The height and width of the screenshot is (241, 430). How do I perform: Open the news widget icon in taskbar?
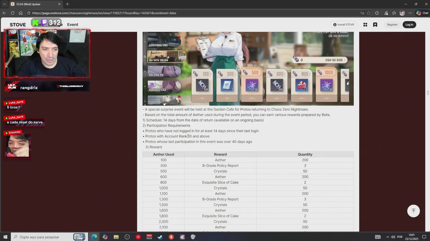pos(378,237)
